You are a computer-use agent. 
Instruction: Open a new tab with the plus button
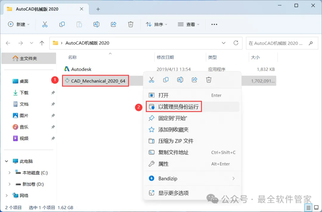coord(98,9)
